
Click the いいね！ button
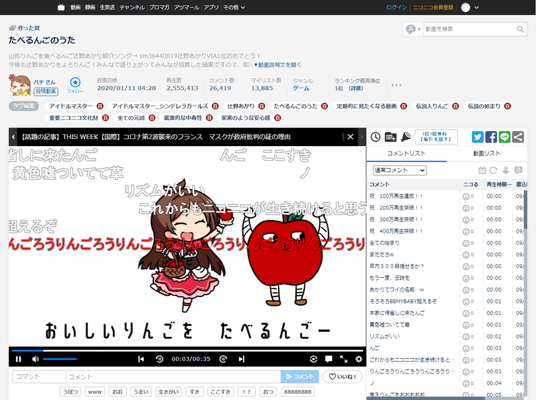tap(342, 376)
